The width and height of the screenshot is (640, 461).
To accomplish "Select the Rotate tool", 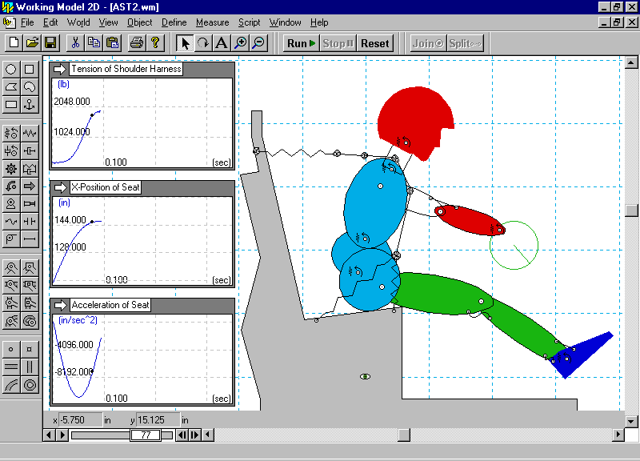I will [x=203, y=43].
